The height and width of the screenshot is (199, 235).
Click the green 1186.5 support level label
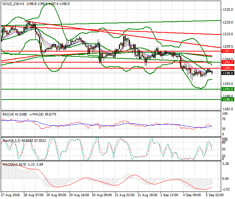(228, 99)
